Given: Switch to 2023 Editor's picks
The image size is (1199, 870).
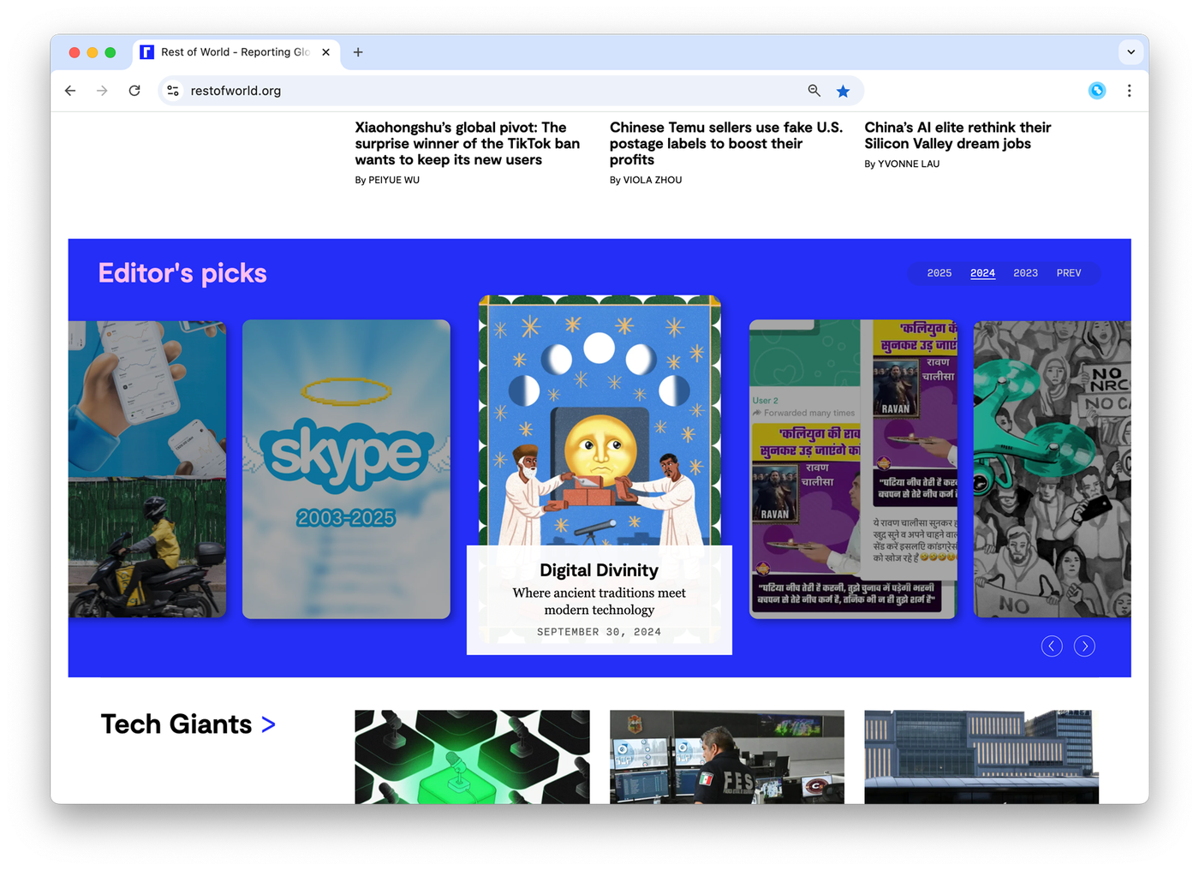Looking at the screenshot, I should (x=1025, y=273).
